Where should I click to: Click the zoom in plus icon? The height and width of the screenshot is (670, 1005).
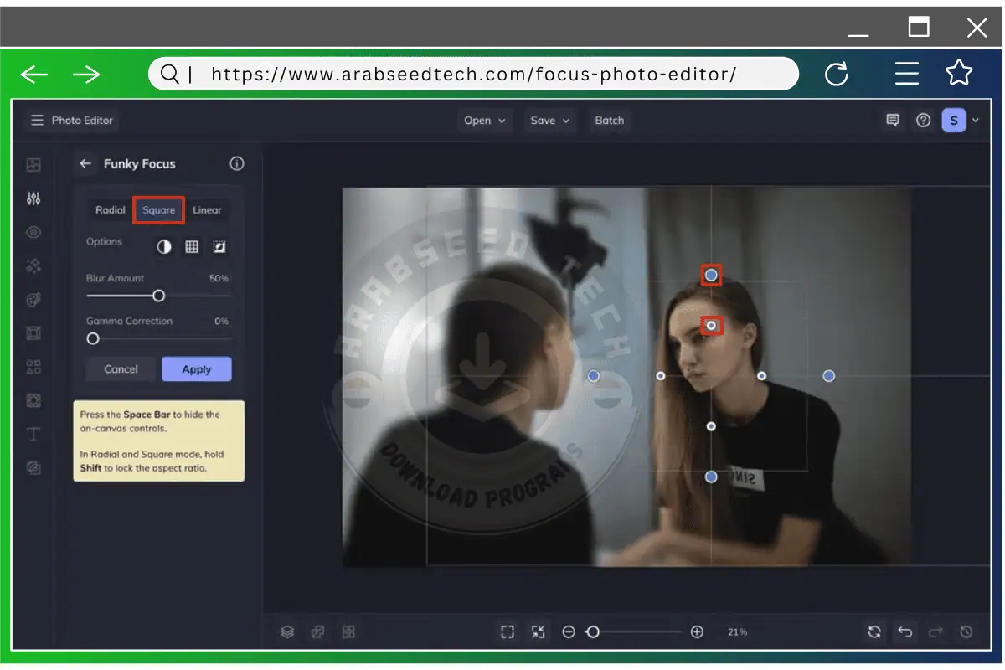(697, 632)
